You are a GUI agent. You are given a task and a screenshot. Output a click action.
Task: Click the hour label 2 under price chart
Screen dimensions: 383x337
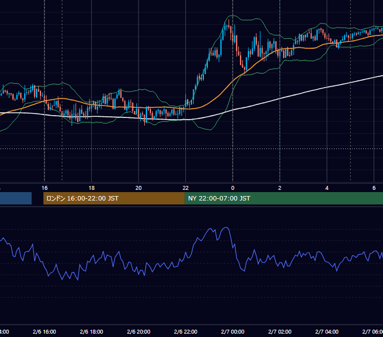click(x=280, y=188)
